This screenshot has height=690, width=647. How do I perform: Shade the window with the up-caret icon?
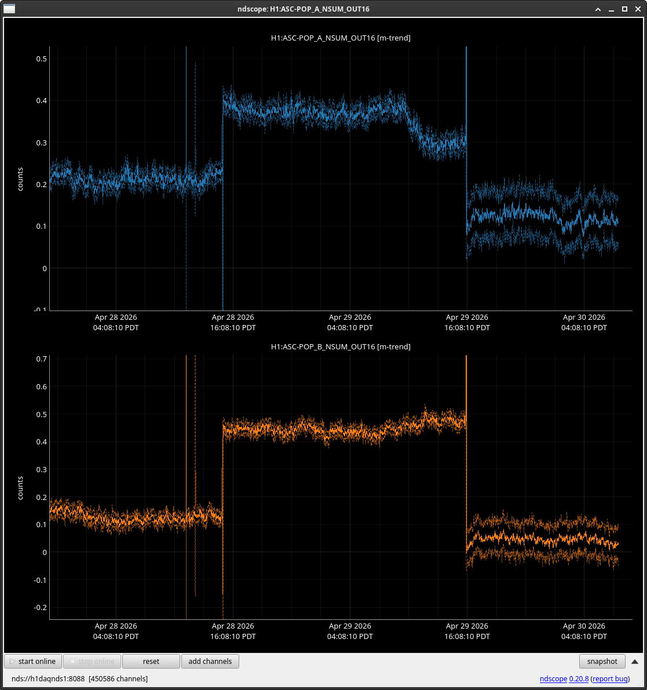[x=598, y=9]
